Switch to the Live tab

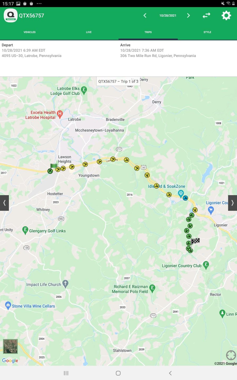point(89,32)
